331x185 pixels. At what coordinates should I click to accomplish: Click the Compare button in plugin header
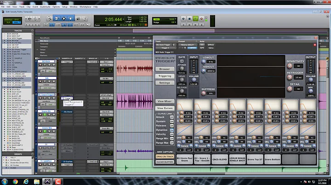pos(192,48)
